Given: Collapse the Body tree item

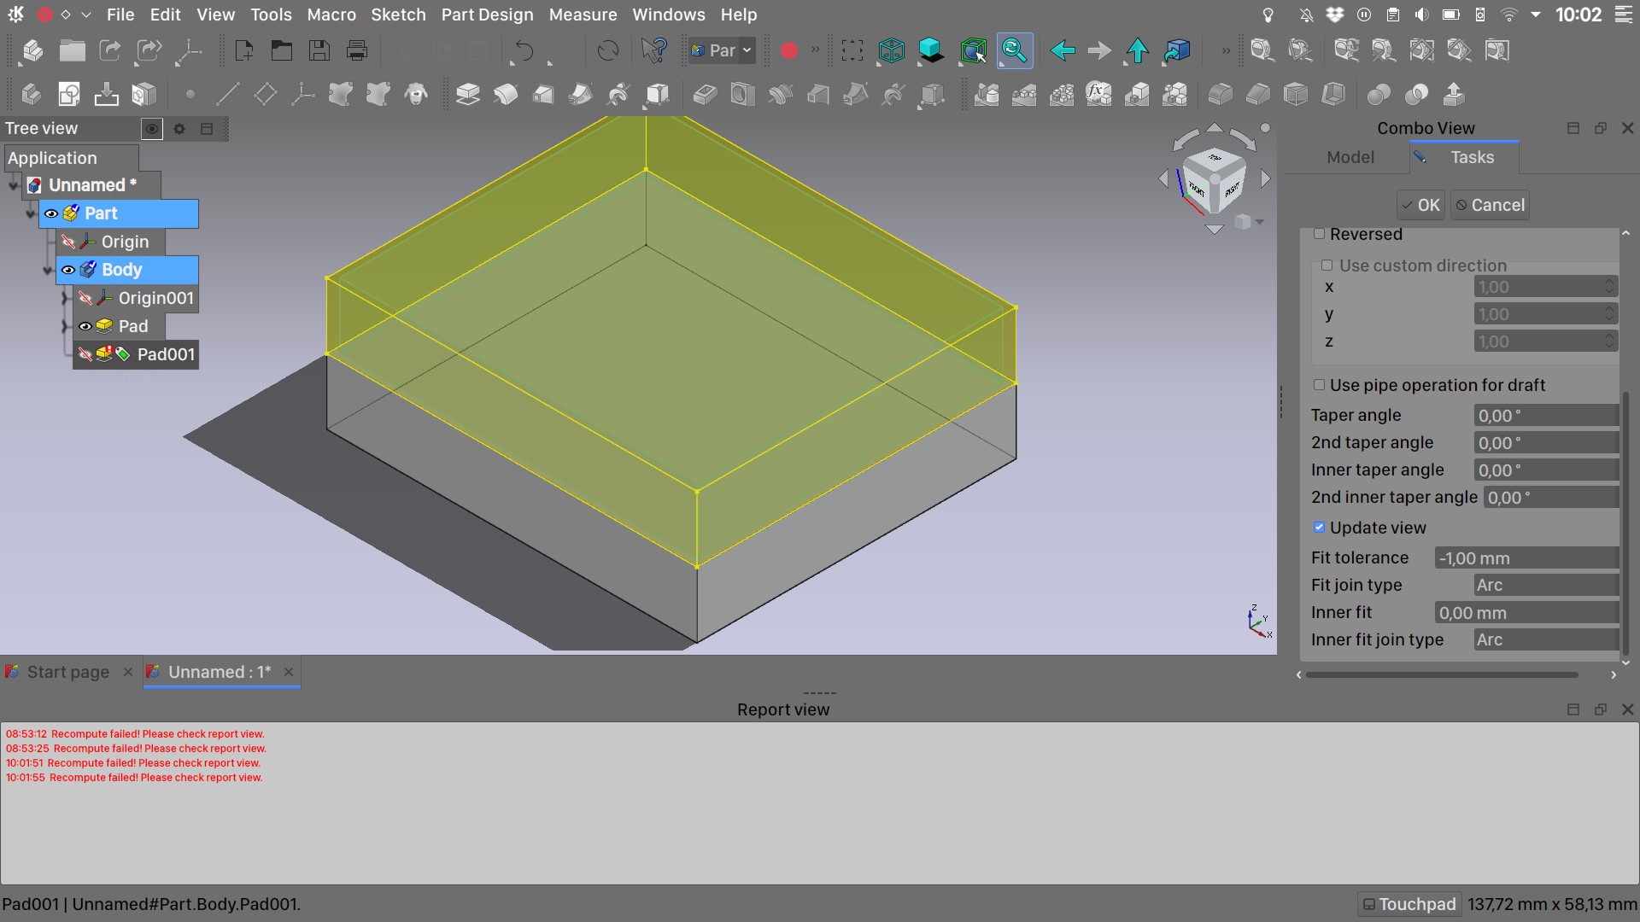Looking at the screenshot, I should coord(48,270).
